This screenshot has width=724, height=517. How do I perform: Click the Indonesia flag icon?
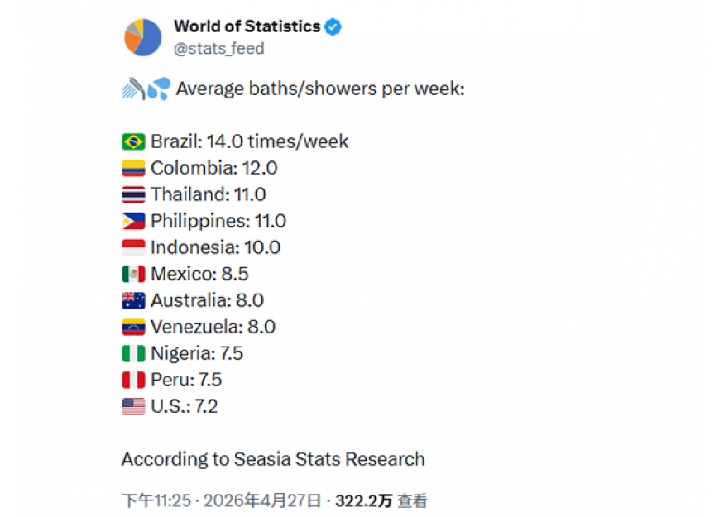(133, 247)
